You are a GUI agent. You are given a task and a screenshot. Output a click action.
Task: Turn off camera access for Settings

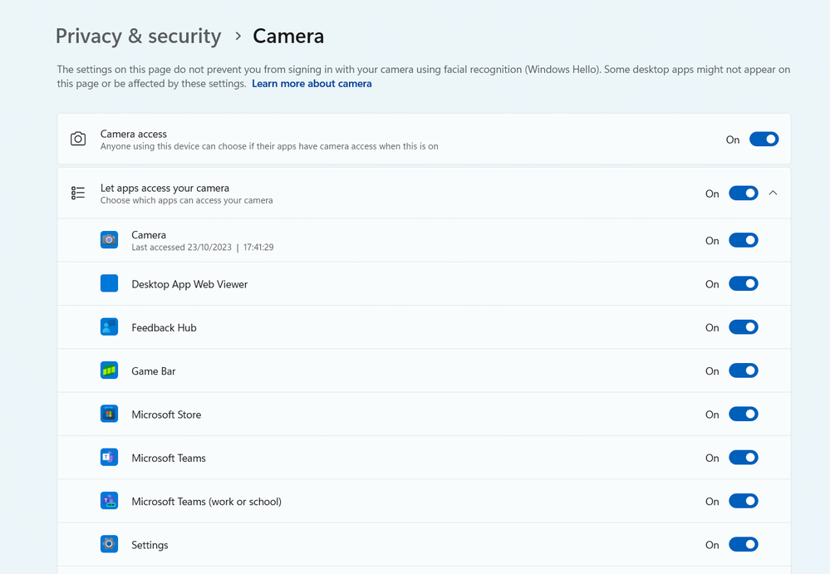pyautogui.click(x=743, y=544)
